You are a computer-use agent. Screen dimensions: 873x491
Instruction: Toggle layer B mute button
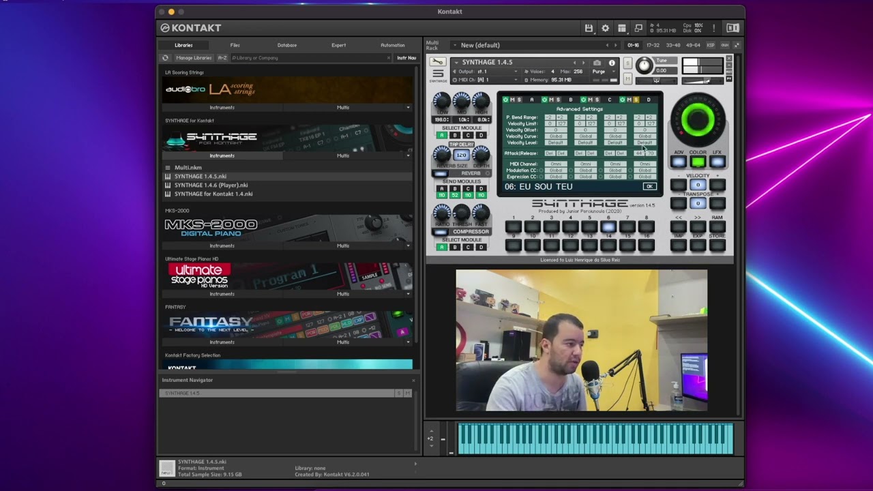click(552, 100)
